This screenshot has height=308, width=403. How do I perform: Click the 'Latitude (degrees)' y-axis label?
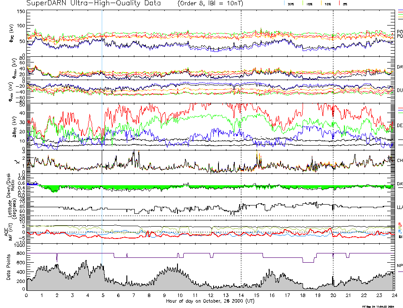coord(11,209)
